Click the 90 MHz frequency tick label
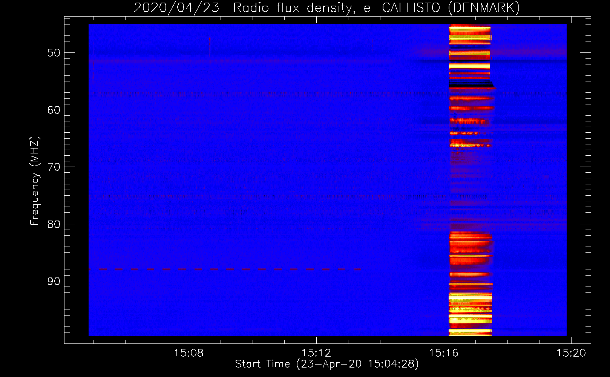Image resolution: width=610 pixels, height=377 pixels. pyautogui.click(x=54, y=281)
